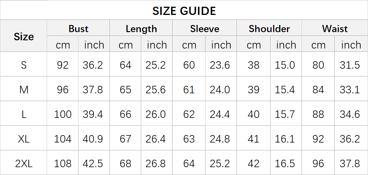Select waist cm value 88
Screen dimensions: 368x175
coord(318,114)
